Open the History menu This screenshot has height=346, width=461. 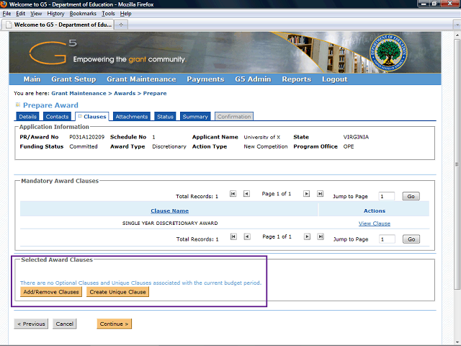(x=55, y=14)
